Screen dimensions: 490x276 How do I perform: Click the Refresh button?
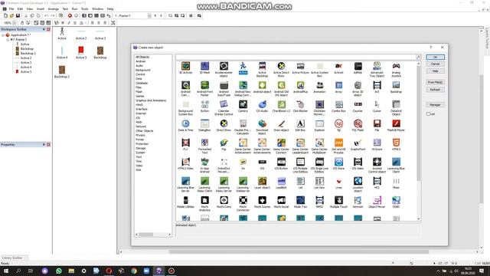435,90
